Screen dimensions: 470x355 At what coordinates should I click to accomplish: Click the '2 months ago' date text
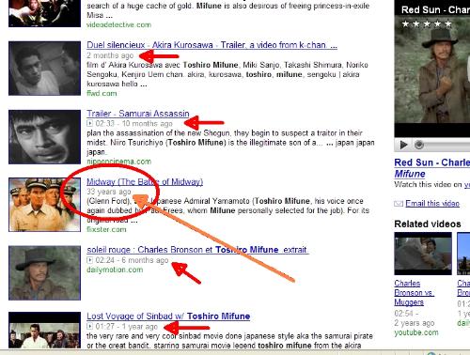110,55
